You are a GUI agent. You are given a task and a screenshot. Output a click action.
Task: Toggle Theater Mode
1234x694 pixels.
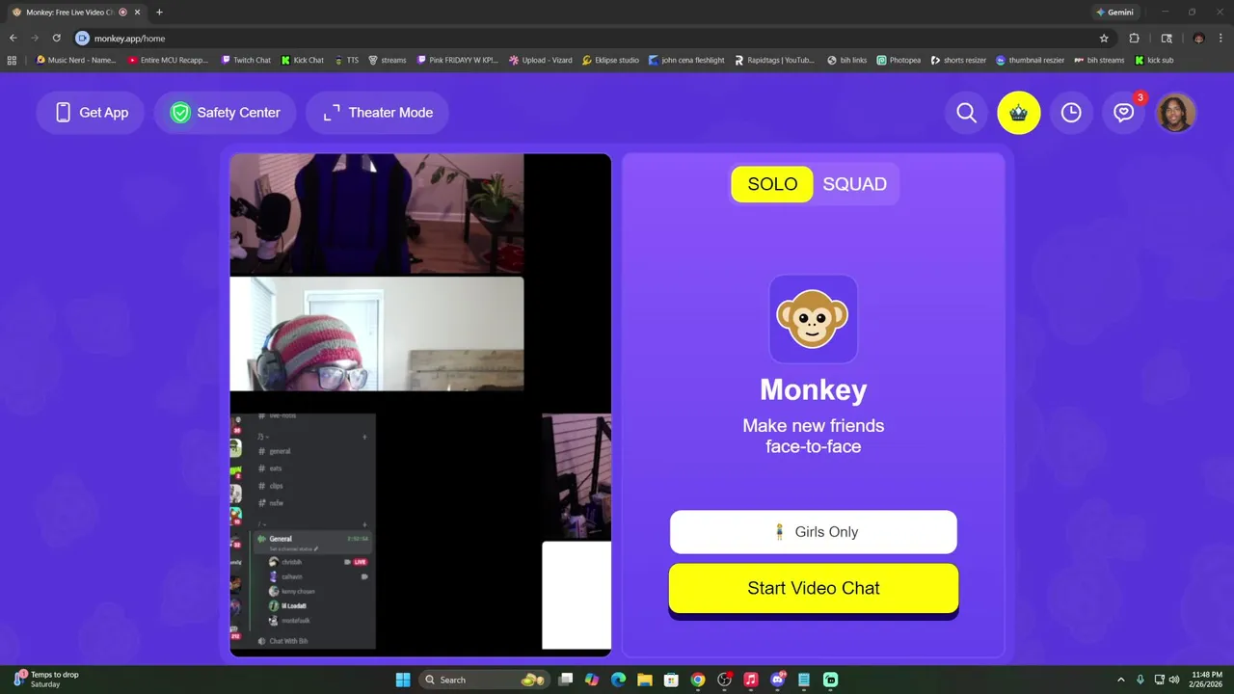pos(378,113)
